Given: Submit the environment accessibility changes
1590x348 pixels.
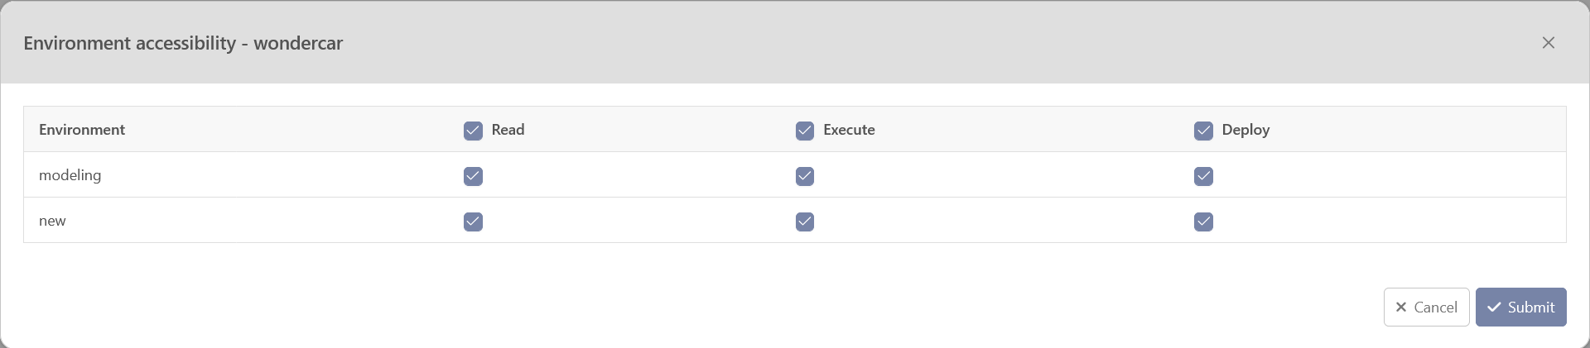Looking at the screenshot, I should [1520, 307].
